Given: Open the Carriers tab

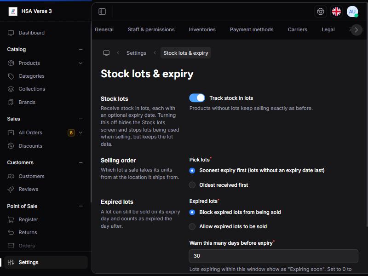Looking at the screenshot, I should [297, 29].
